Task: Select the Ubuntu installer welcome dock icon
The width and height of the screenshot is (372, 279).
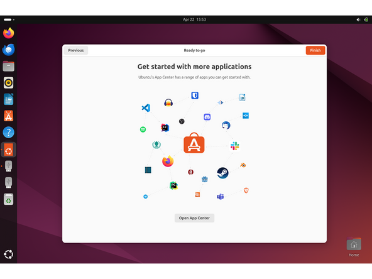Action: click(x=9, y=150)
